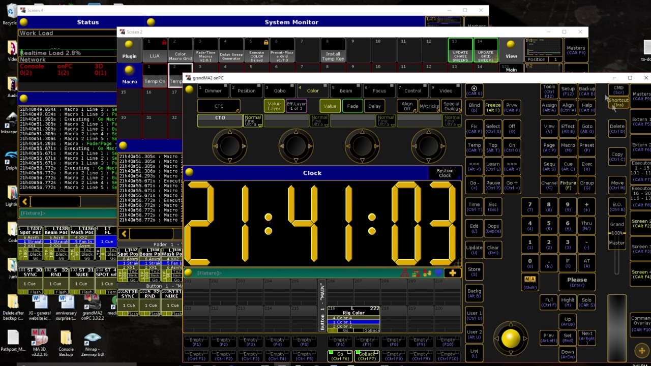Switch to the Beam preset type tab
651x366 pixels.
[x=346, y=90]
